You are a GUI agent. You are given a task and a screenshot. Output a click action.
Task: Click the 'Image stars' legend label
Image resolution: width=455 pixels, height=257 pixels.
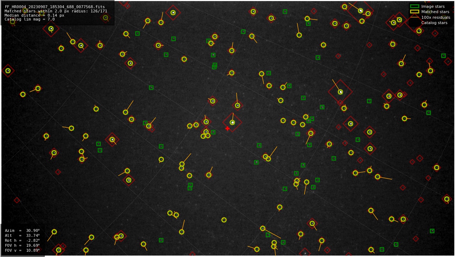pos(433,6)
